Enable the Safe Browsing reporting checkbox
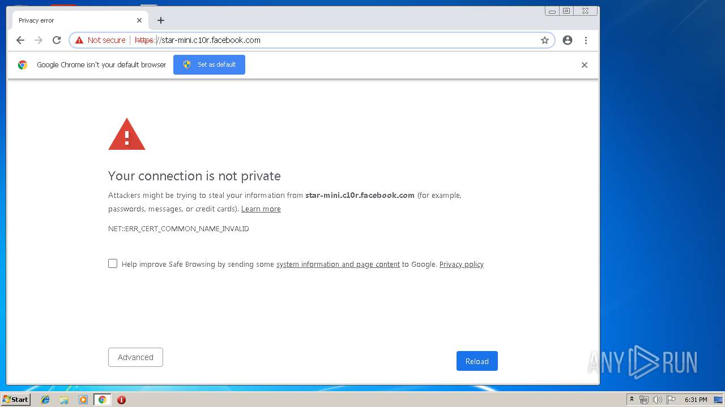This screenshot has height=407, width=725. point(113,263)
